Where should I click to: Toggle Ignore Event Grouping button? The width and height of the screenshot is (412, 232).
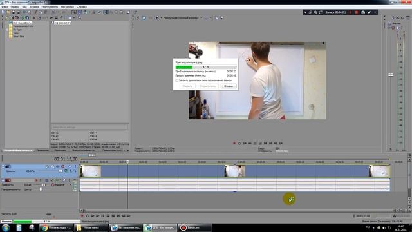pyautogui.click(x=99, y=12)
